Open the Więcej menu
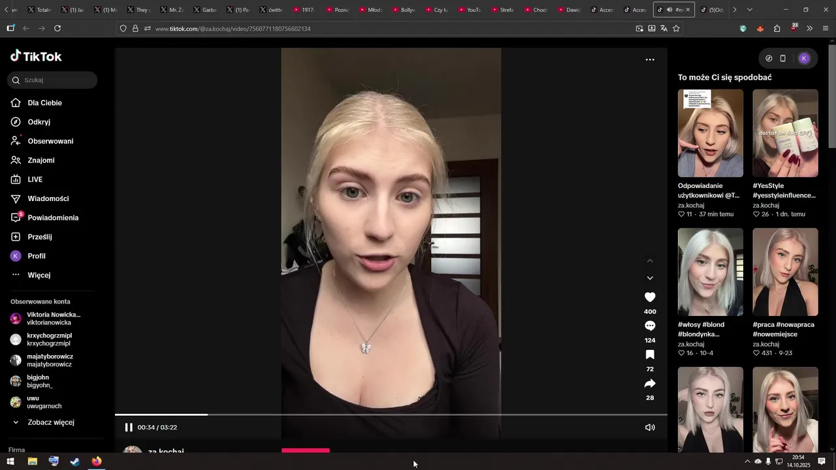The image size is (836, 470). click(x=39, y=275)
